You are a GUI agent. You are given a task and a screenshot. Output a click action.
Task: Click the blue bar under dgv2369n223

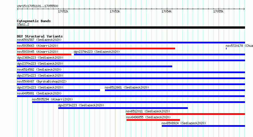(x=131, y=60)
